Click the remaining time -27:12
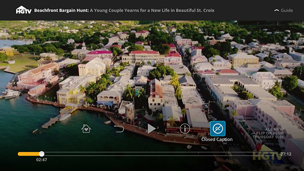The width and height of the screenshot is (304, 171). [285, 154]
